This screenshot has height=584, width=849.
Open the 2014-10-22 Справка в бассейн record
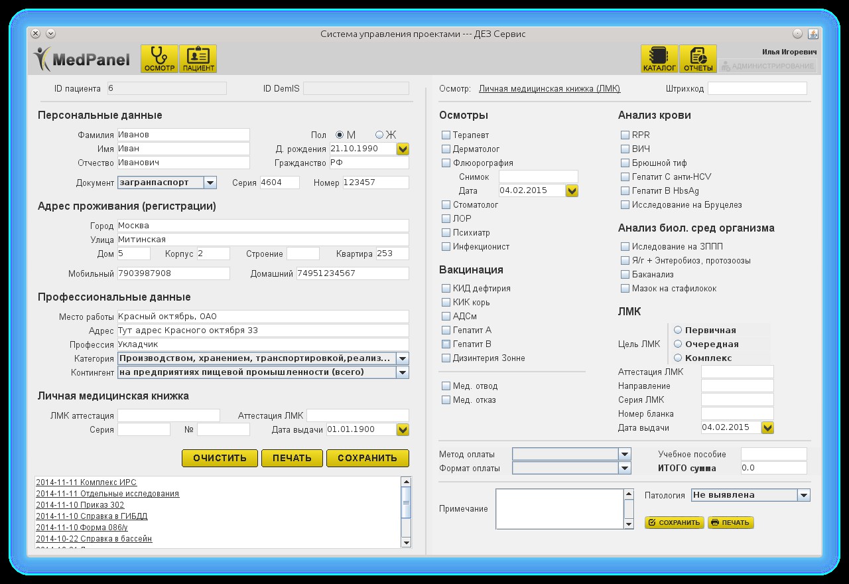click(94, 539)
